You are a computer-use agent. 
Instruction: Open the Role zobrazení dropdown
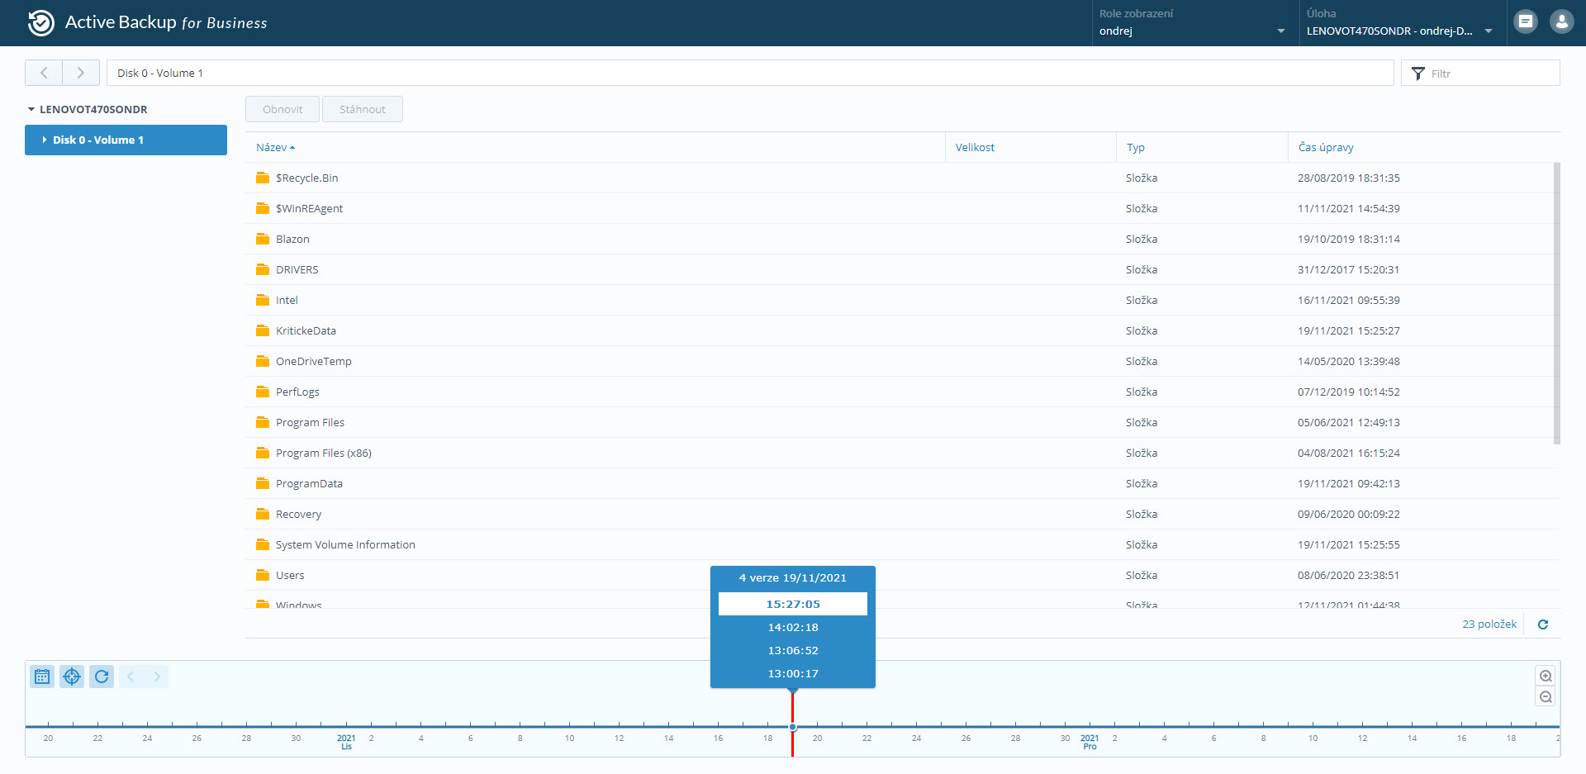coord(1192,31)
